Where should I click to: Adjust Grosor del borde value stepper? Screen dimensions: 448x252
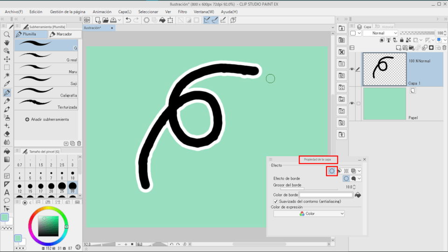[354, 187]
